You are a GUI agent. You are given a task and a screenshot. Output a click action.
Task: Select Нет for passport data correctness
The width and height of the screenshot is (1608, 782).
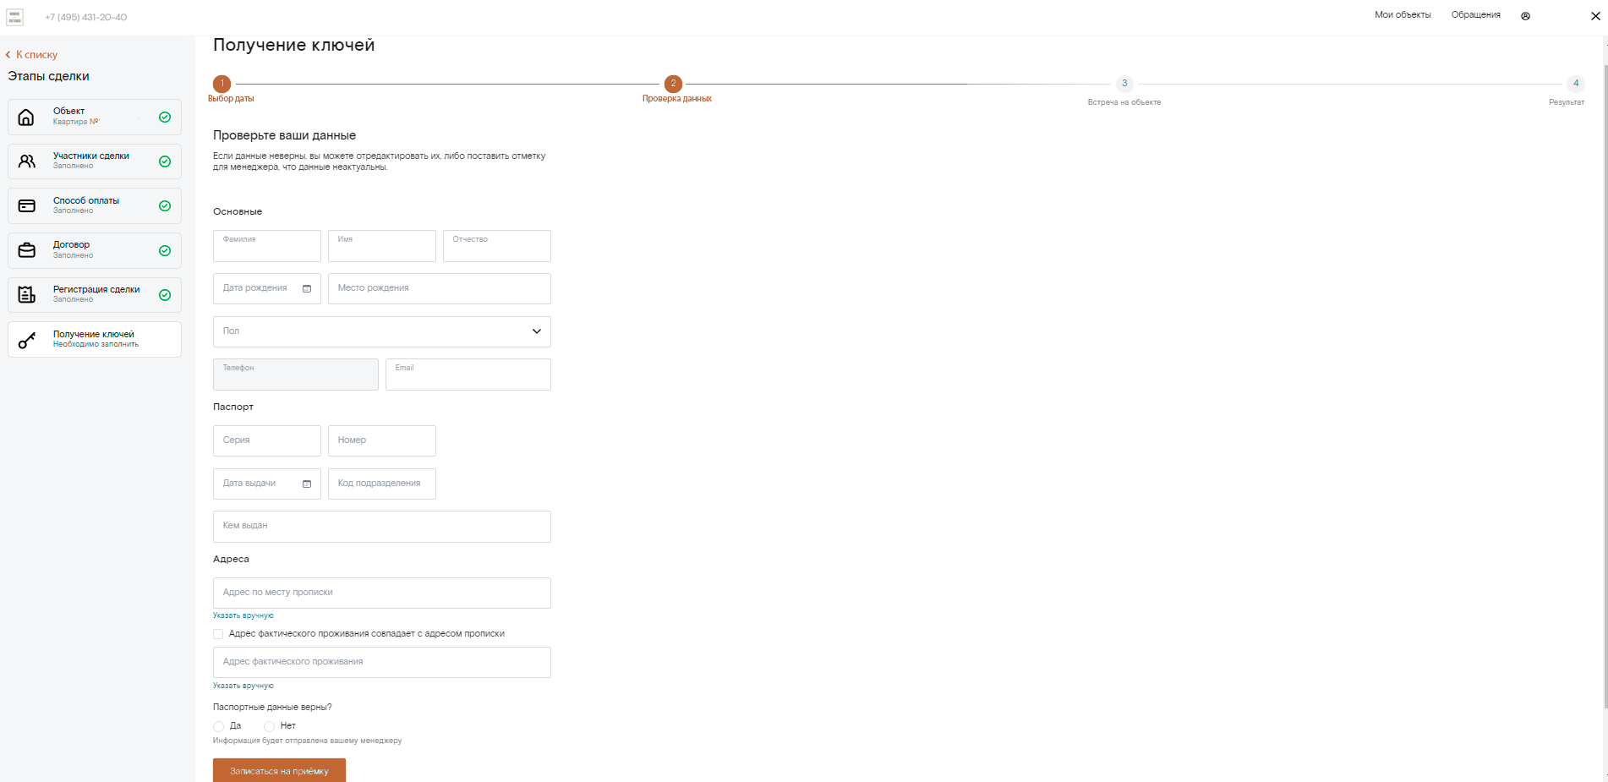[269, 726]
